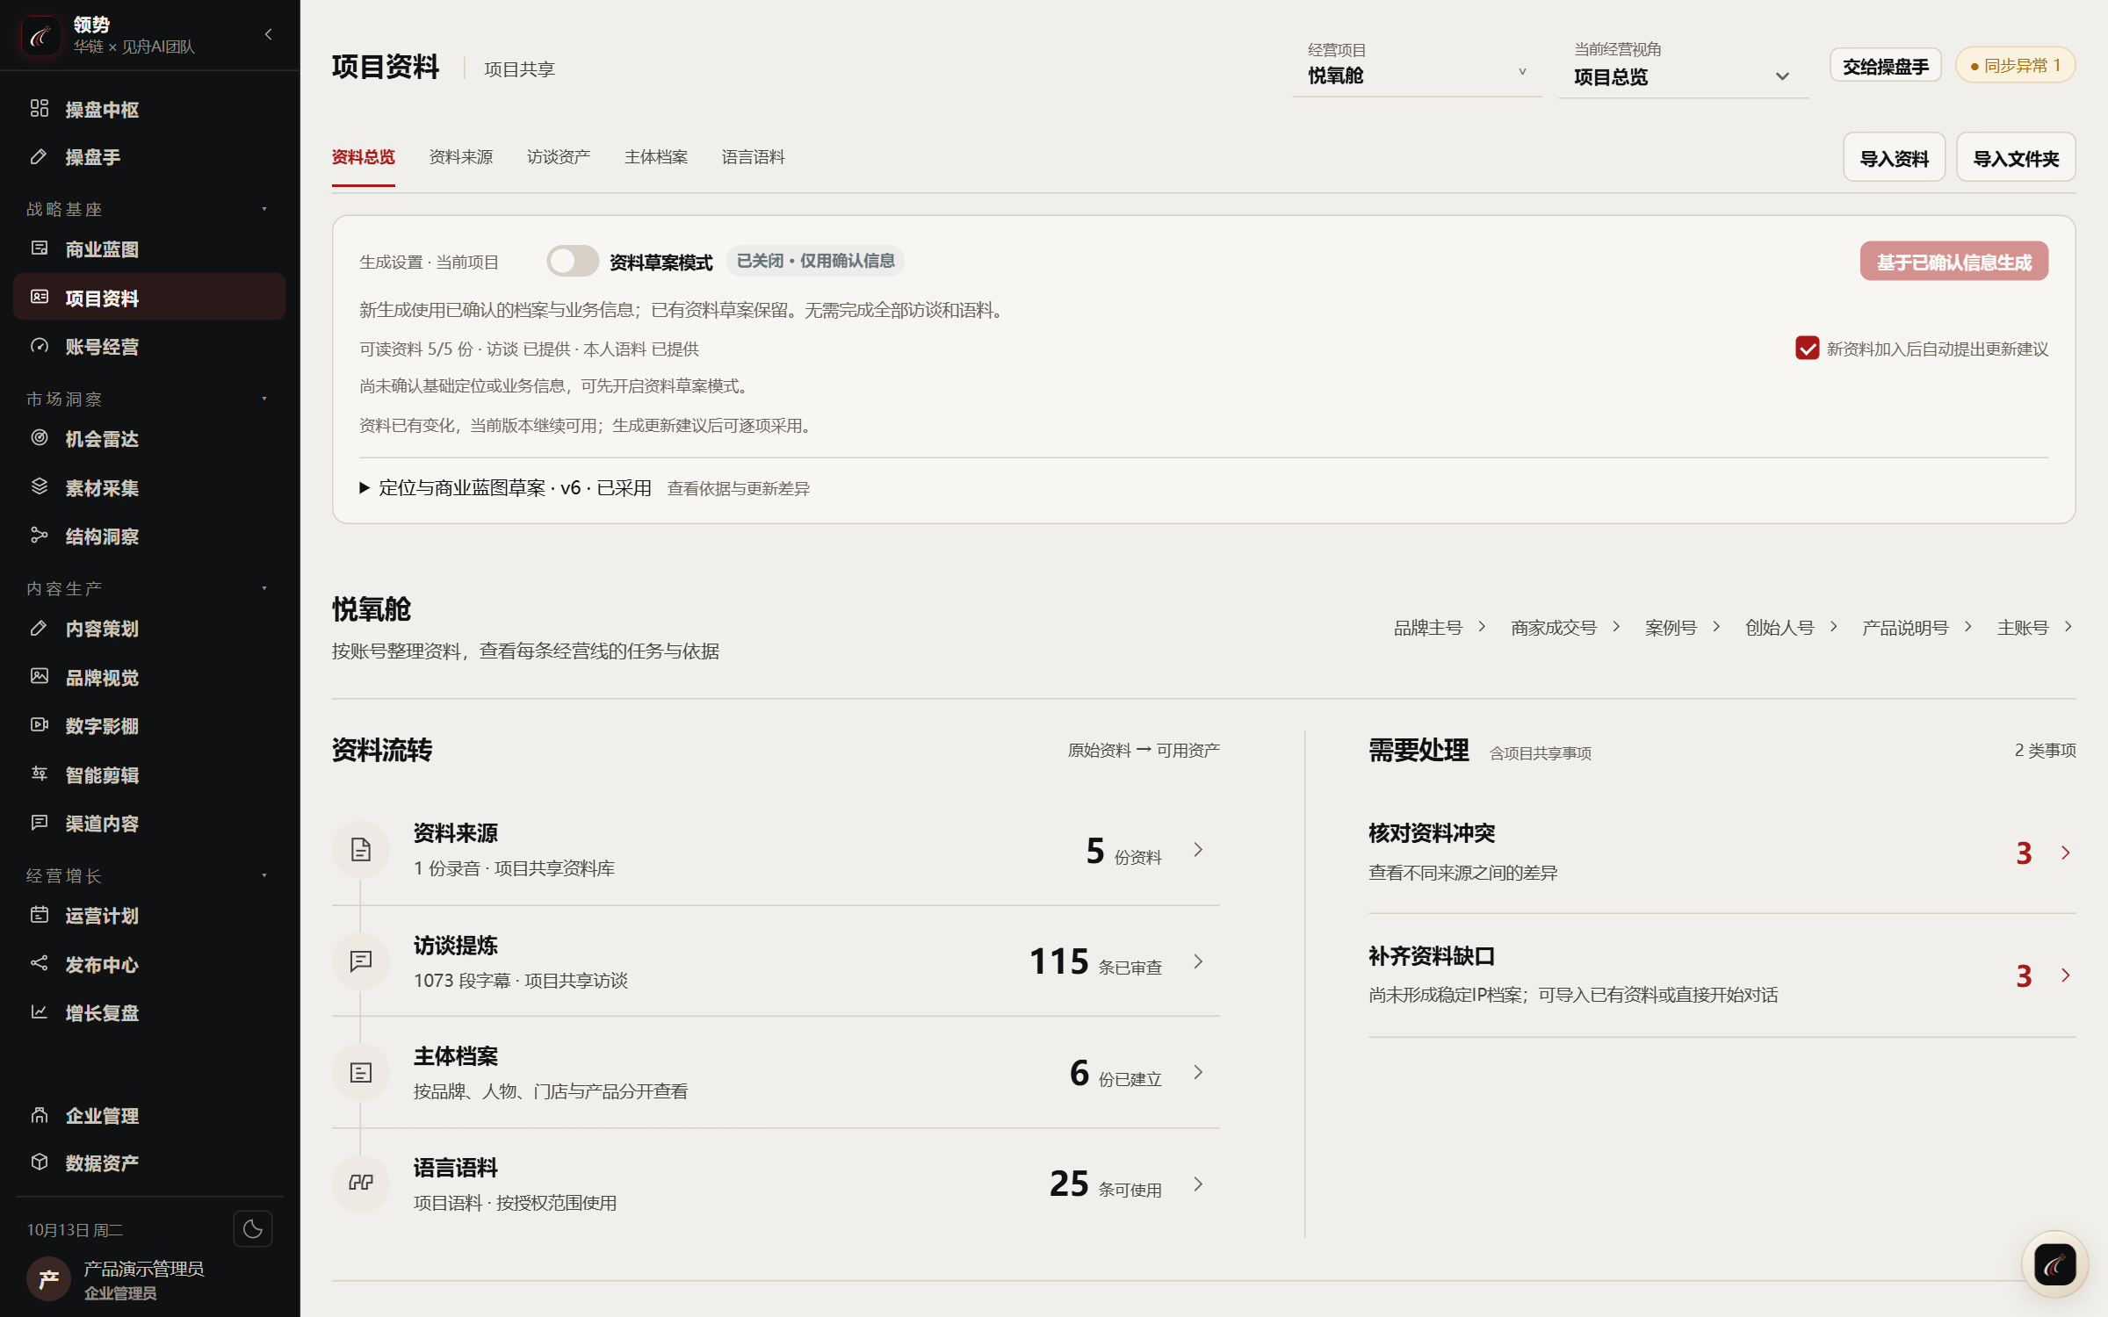Click the 主体档案 list icon circle

(361, 1073)
